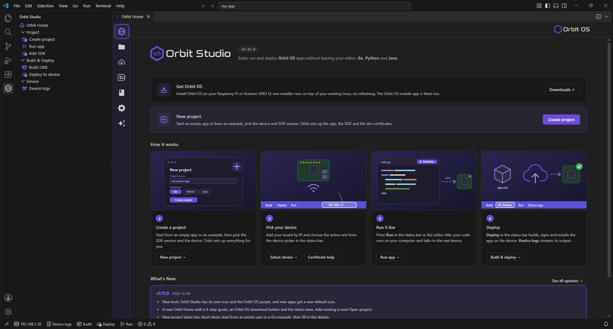613x329 pixels.
Task: Collapse the Project tree section
Action: click(23, 32)
